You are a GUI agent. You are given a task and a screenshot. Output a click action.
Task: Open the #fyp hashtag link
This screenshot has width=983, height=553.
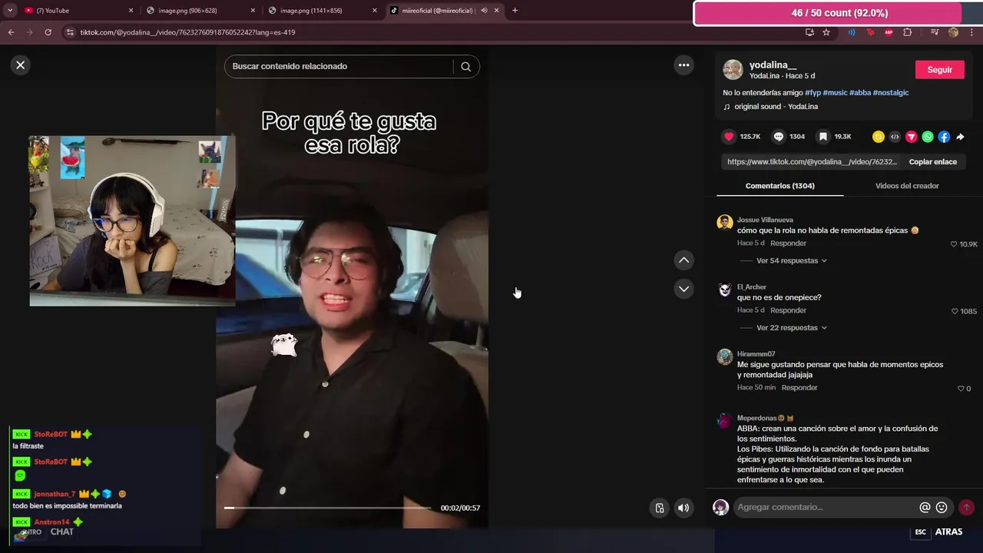pyautogui.click(x=813, y=93)
